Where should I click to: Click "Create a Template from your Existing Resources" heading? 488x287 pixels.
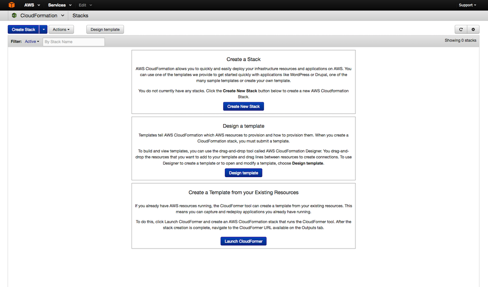244,192
